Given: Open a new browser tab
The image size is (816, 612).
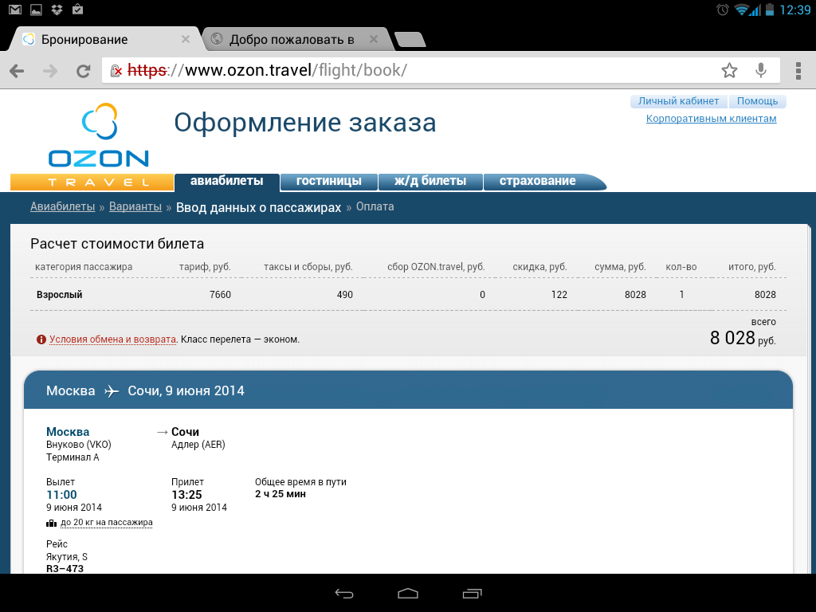Looking at the screenshot, I should point(410,40).
